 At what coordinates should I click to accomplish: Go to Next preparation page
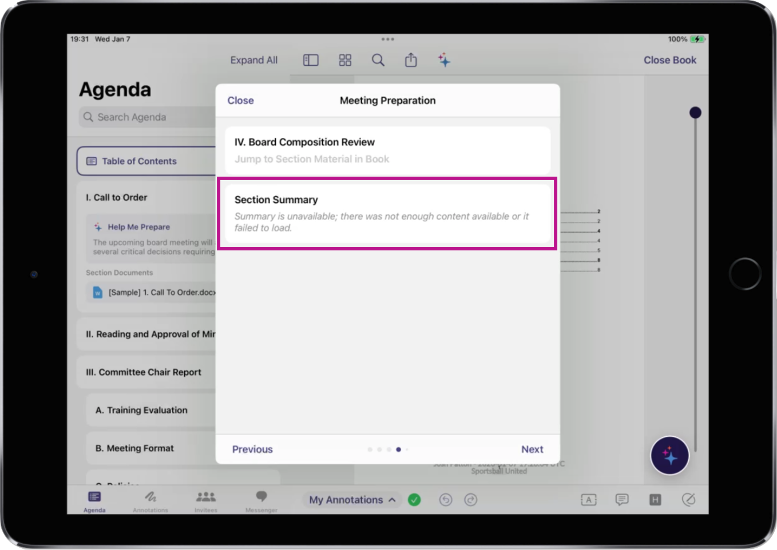tap(532, 449)
